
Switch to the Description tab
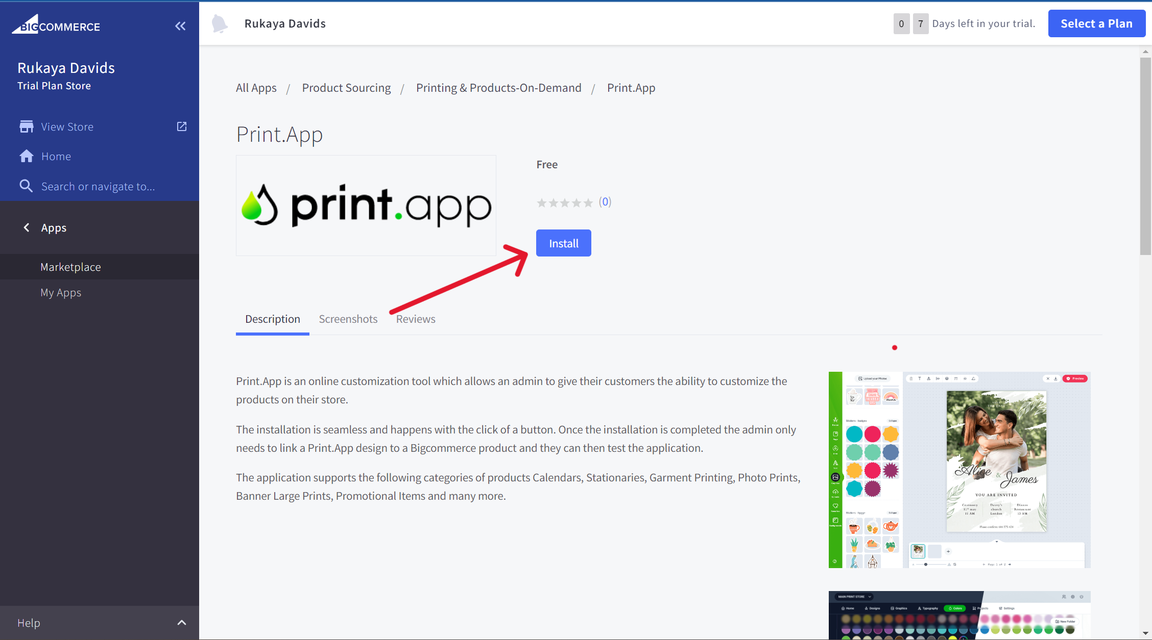pyautogui.click(x=272, y=319)
